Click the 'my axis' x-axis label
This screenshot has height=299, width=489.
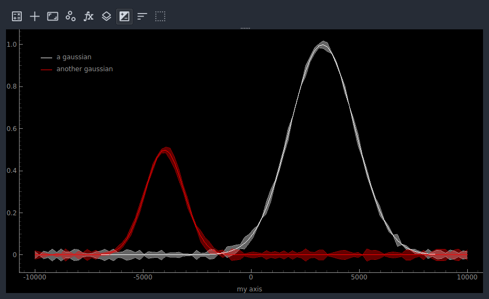[249, 289]
